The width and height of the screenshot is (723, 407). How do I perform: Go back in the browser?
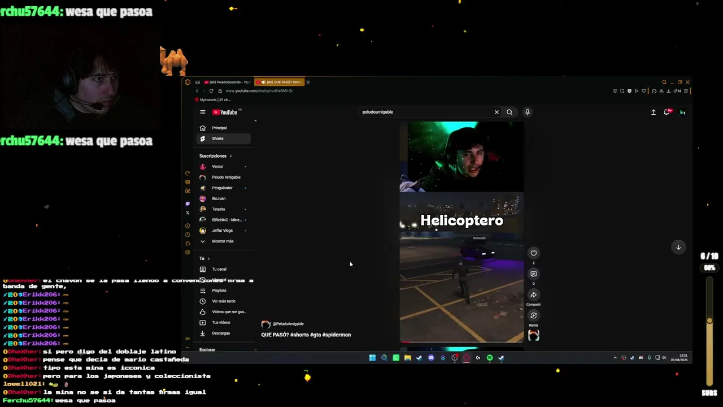click(197, 91)
